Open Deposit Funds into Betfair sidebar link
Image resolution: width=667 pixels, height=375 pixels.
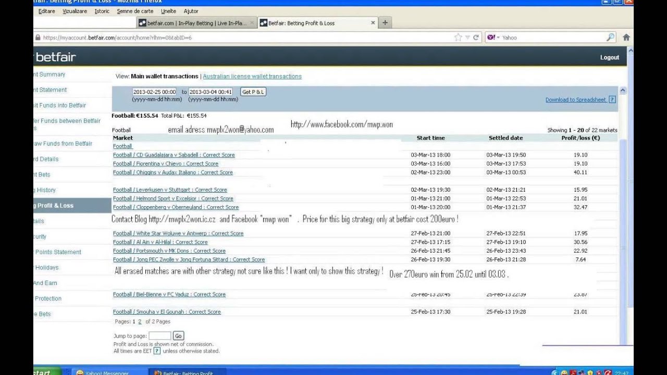pyautogui.click(x=60, y=105)
